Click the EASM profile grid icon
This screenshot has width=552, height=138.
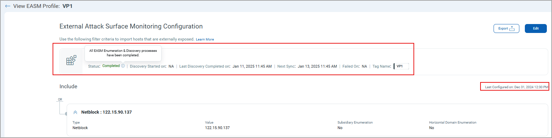pos(71,60)
